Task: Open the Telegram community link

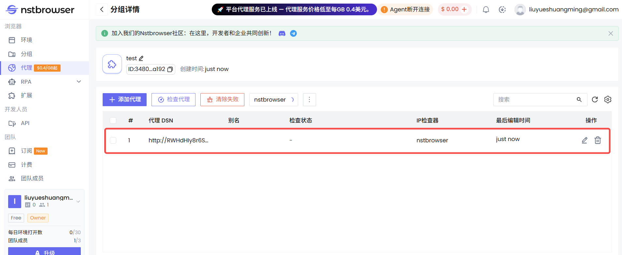Action: 293,33
